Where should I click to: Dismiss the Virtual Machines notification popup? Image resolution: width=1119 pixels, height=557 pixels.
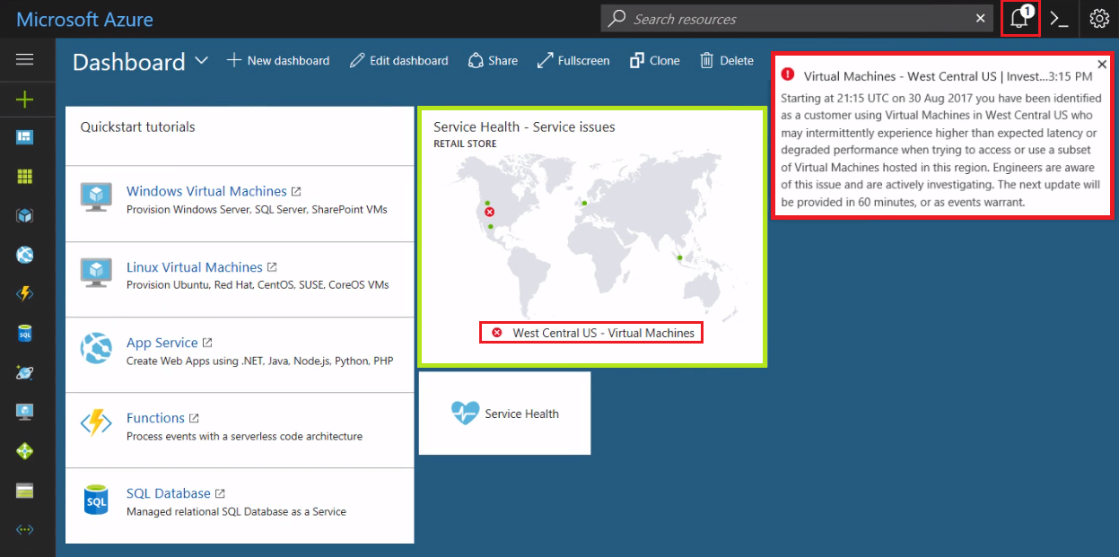1102,64
